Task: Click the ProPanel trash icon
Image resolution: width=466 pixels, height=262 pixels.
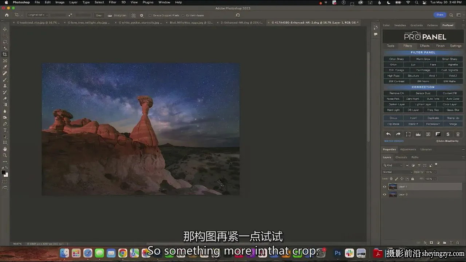Action: [x=458, y=134]
